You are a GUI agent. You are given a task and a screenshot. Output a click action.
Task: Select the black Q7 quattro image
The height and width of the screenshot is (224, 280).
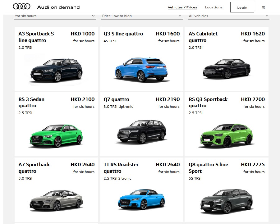point(142,132)
